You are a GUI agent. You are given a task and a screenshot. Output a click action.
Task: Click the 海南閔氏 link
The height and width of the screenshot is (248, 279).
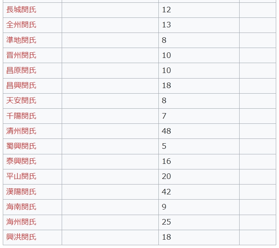tap(21, 207)
